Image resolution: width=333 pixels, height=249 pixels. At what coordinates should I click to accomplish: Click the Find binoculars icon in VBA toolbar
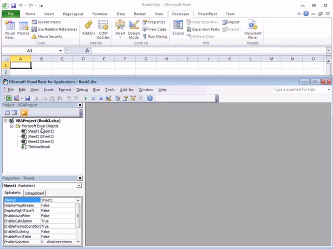pyautogui.click(x=60, y=98)
